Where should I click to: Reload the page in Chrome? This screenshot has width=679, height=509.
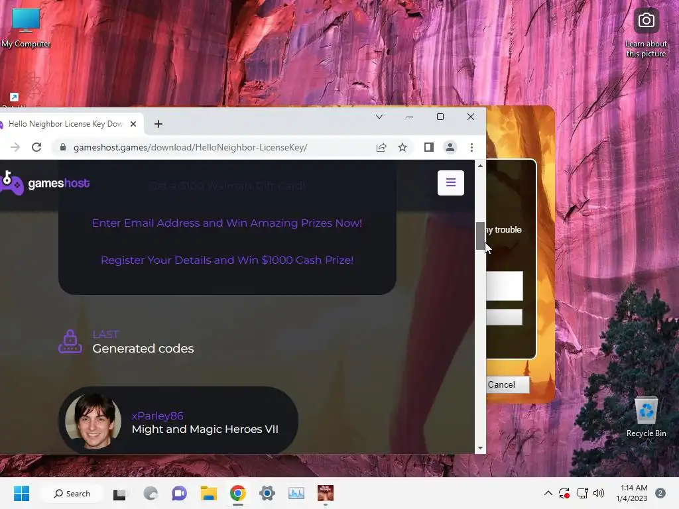coord(36,147)
